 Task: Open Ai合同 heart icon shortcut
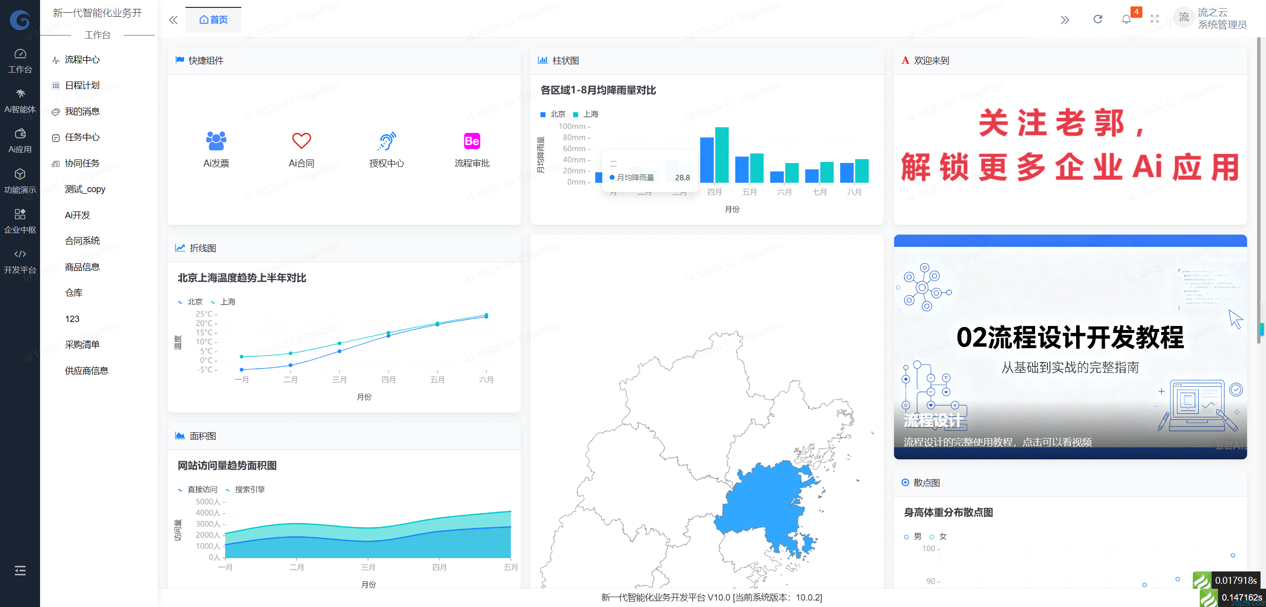[x=301, y=150]
